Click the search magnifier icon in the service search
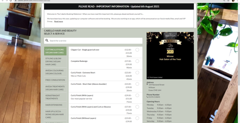The height and width of the screenshot is (123, 240). (47, 41)
